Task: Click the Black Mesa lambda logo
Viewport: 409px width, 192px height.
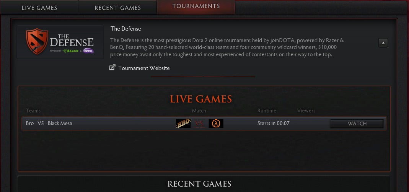Action: [x=216, y=124]
